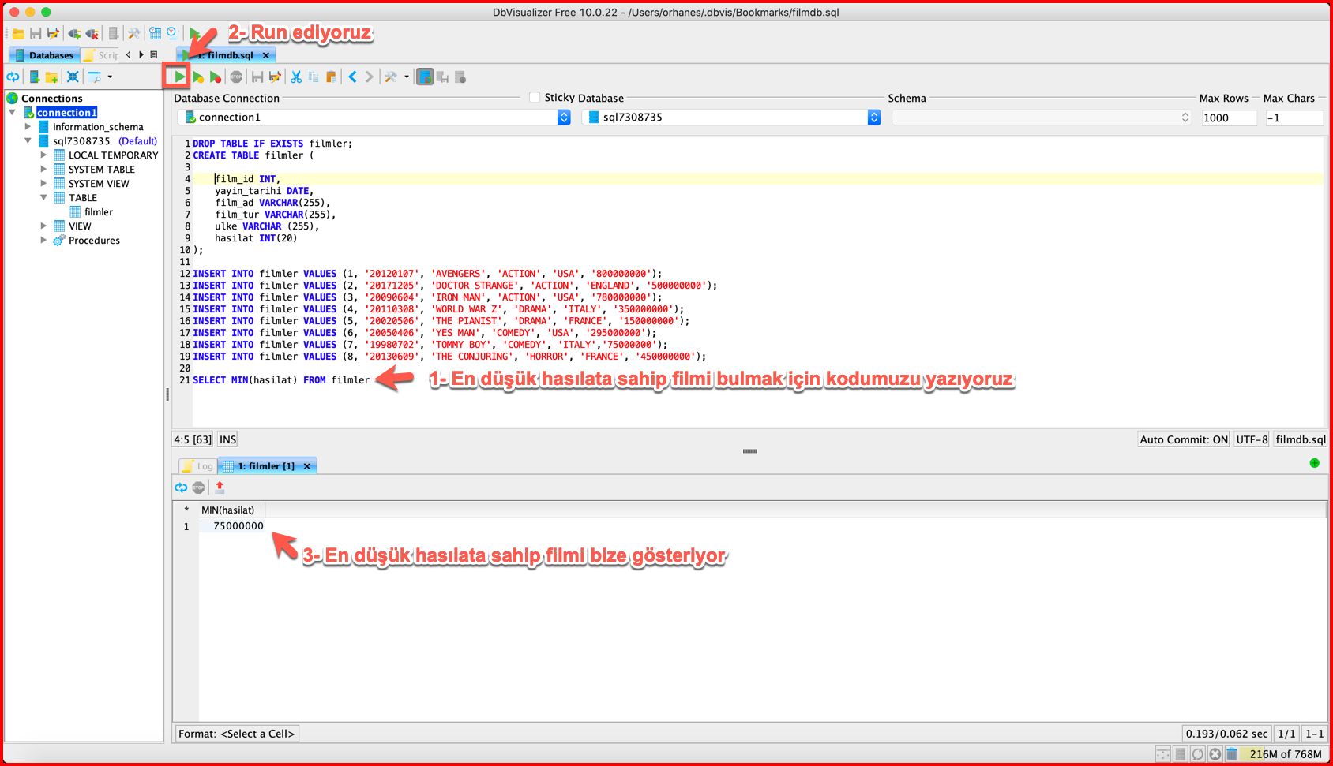Select the filmler table in tree
Image resolution: width=1333 pixels, height=766 pixels.
click(99, 212)
